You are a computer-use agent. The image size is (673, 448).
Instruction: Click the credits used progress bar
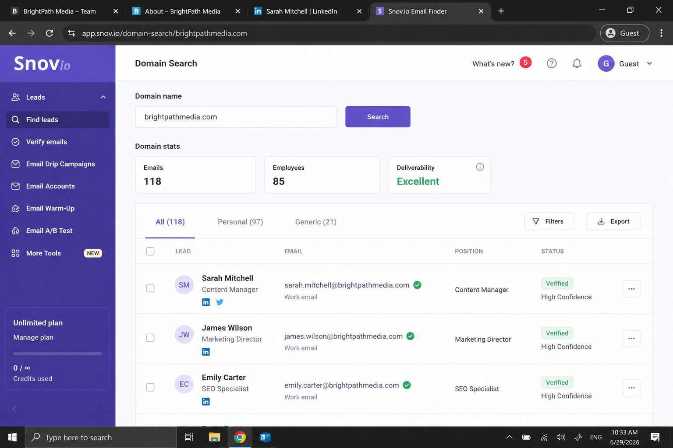point(57,353)
